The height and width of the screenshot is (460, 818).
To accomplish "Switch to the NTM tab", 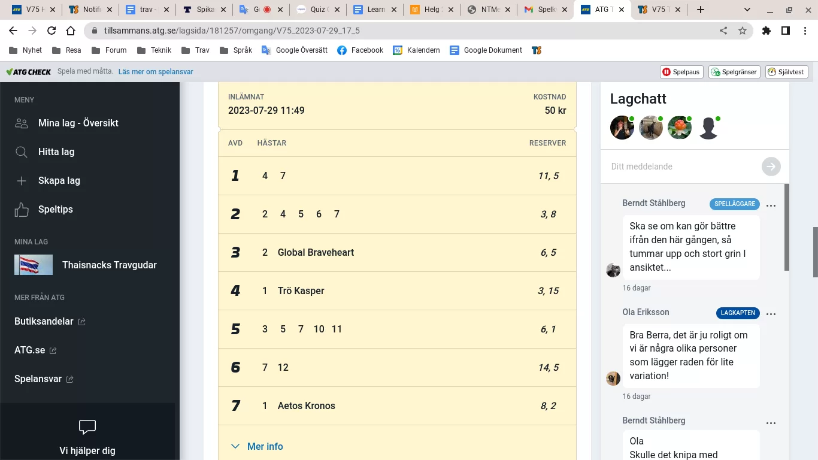I will [x=489, y=10].
